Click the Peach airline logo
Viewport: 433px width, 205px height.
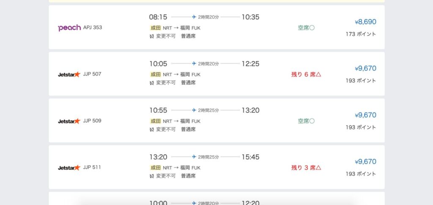coord(69,28)
